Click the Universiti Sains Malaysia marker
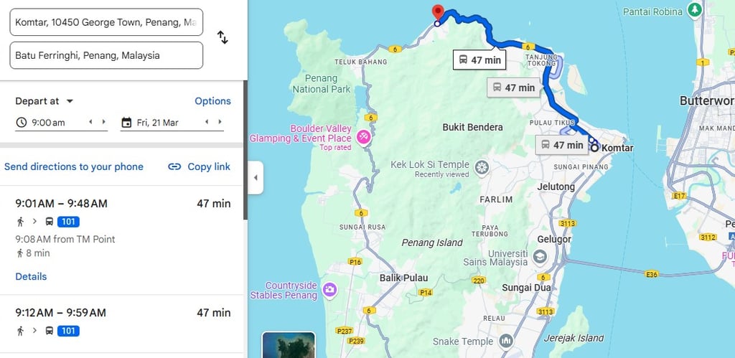 (x=540, y=257)
